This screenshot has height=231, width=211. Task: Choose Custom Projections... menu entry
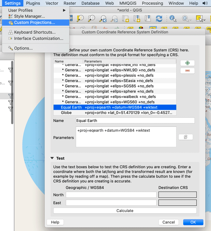36,22
